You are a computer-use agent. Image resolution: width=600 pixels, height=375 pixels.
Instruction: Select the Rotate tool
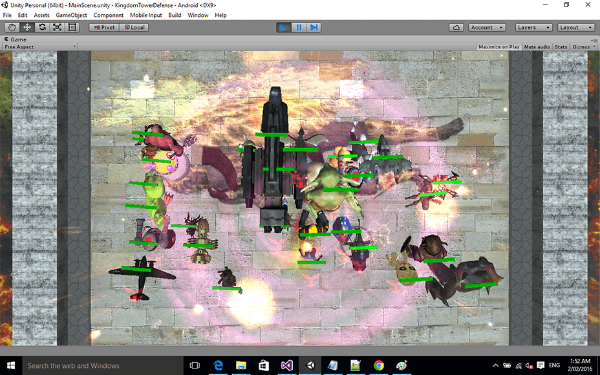(42, 27)
